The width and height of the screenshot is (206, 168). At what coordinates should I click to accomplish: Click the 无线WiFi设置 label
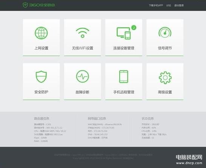pyautogui.click(x=83, y=48)
